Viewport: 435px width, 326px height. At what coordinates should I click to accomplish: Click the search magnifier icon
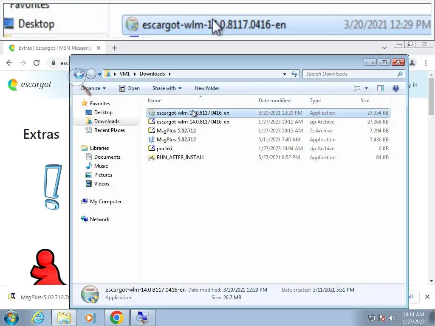coord(400,74)
